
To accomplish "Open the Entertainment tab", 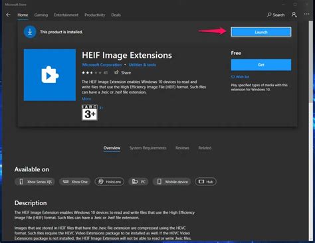I will click(x=66, y=15).
